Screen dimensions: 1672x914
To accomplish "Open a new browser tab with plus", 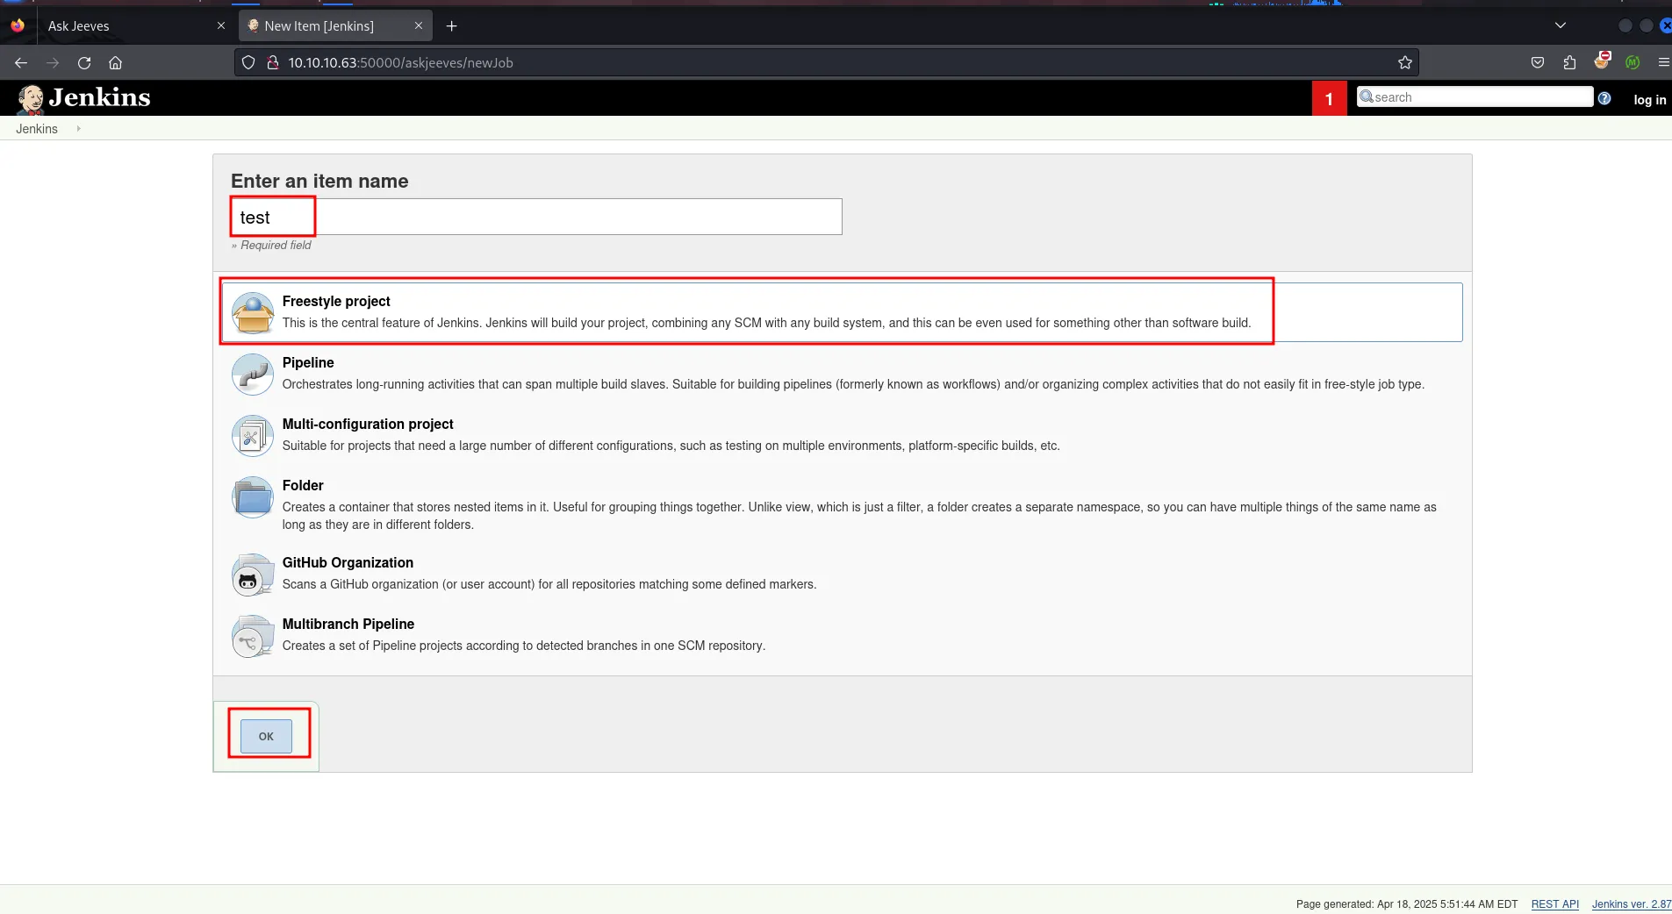I will pyautogui.click(x=452, y=26).
